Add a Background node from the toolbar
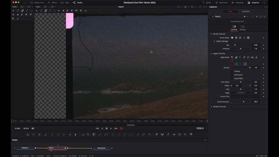This screenshot has height=157, width=279. click(28, 135)
